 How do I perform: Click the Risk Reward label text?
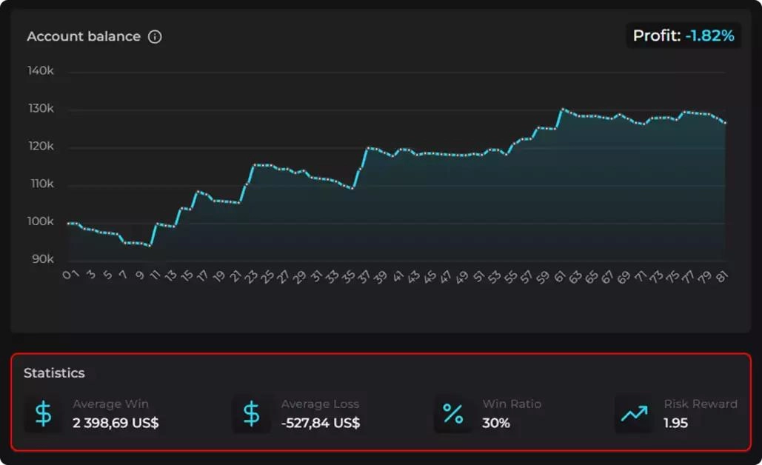coord(701,404)
